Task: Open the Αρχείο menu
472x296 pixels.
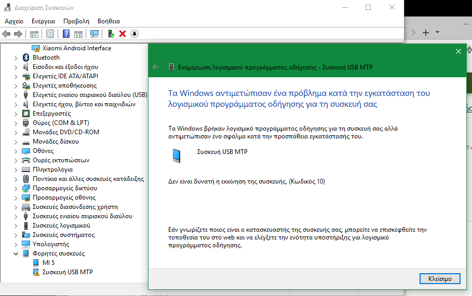Action: (14, 21)
